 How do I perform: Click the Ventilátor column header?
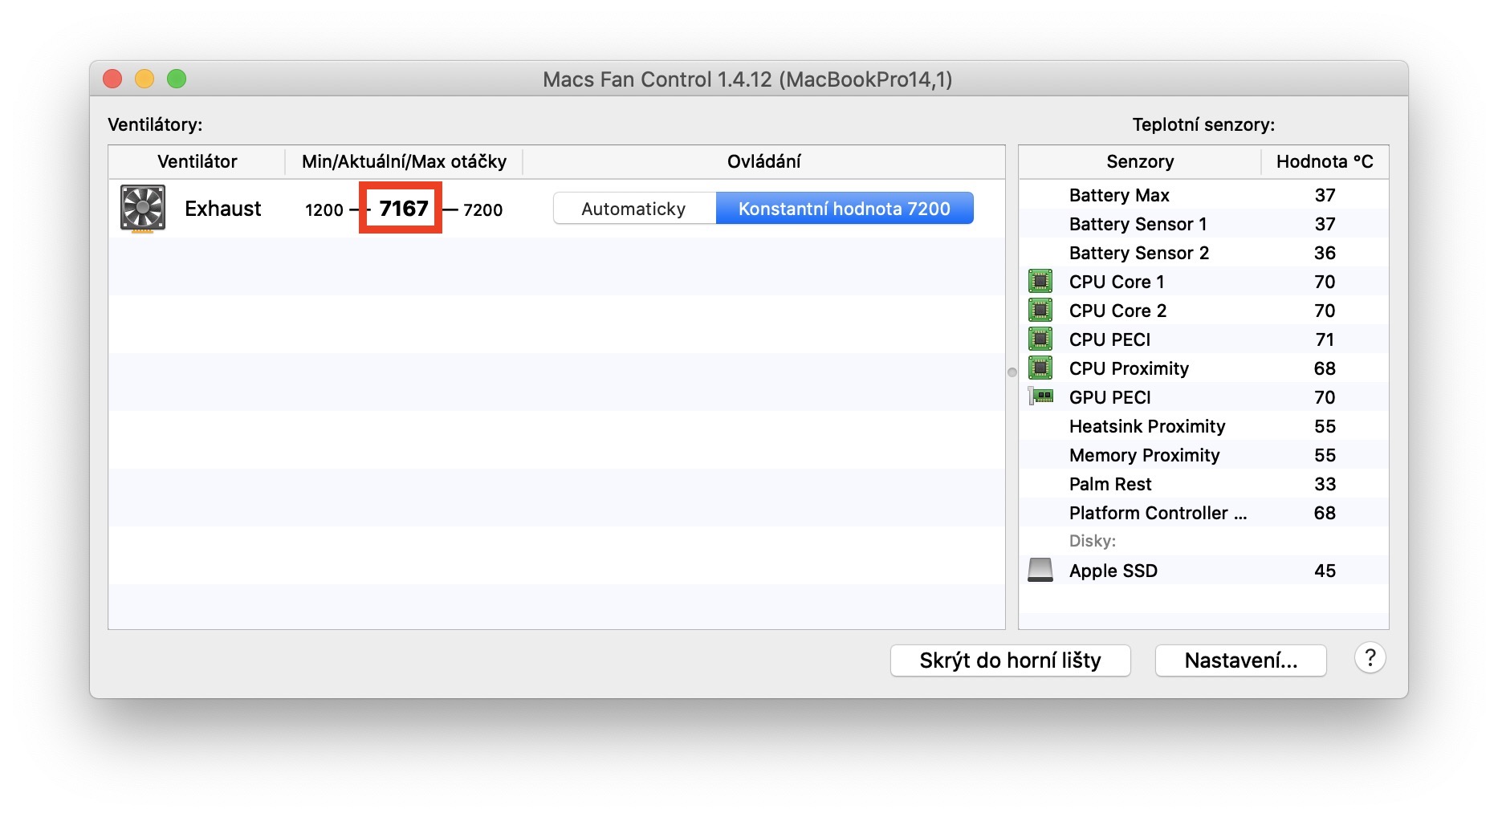click(x=197, y=161)
